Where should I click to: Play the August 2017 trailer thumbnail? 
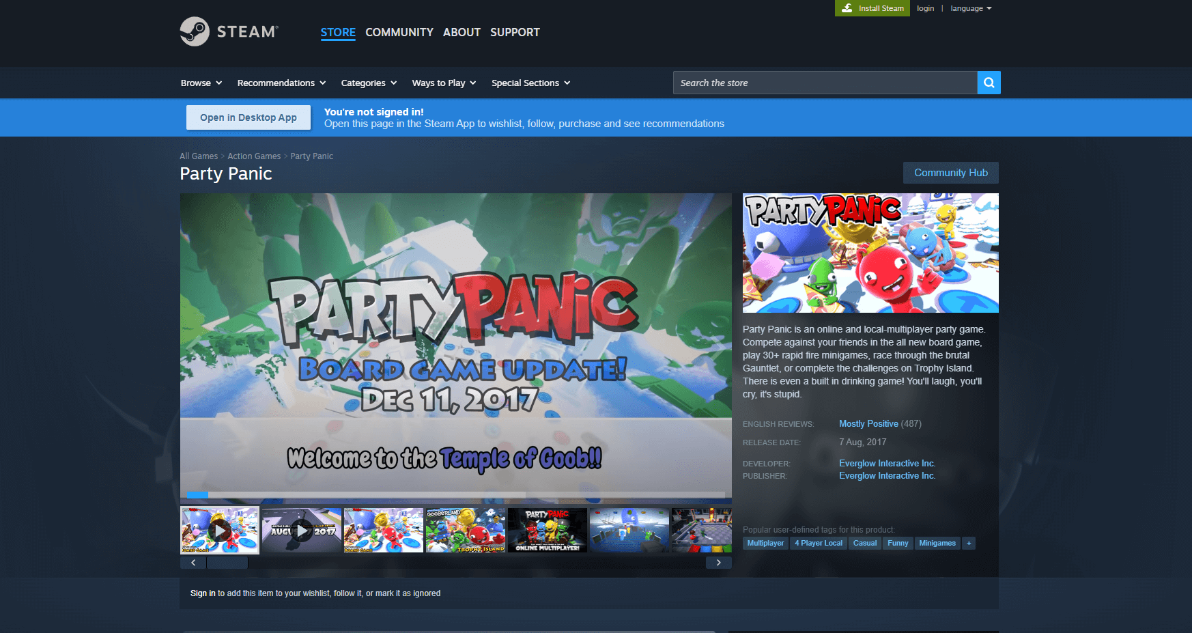tap(302, 530)
